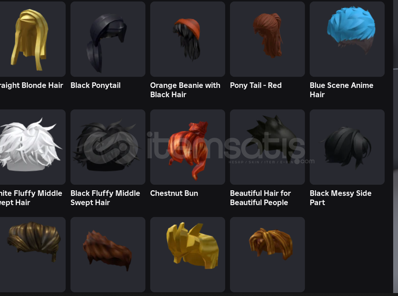The width and height of the screenshot is (398, 296).
Task: Click the vertical scrollbar on the right edge
Action: (395, 148)
